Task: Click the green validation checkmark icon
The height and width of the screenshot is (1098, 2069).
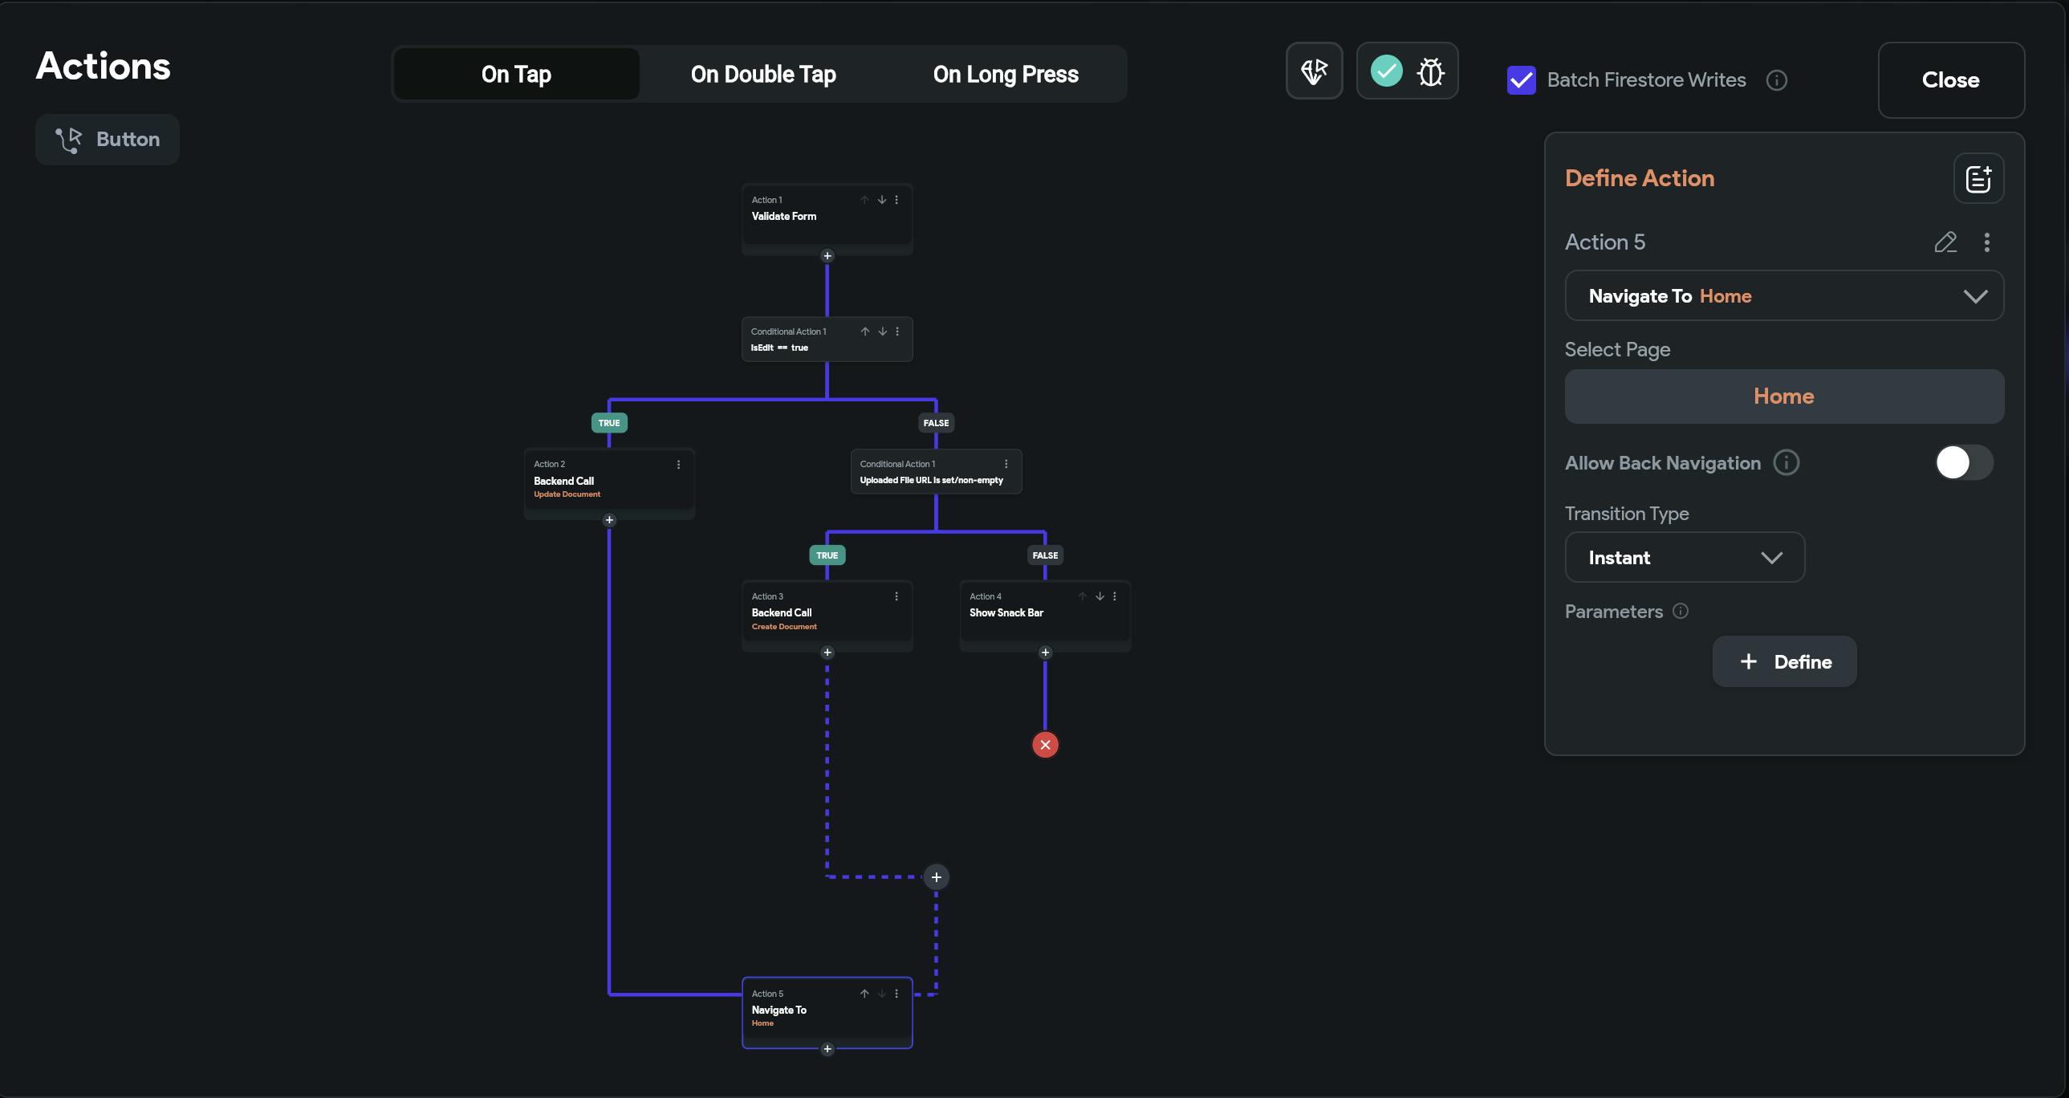Action: pos(1385,71)
